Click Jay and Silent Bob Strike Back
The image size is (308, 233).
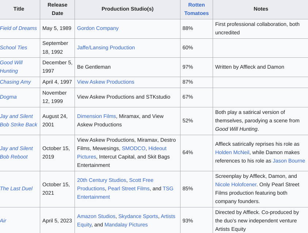point(19,120)
